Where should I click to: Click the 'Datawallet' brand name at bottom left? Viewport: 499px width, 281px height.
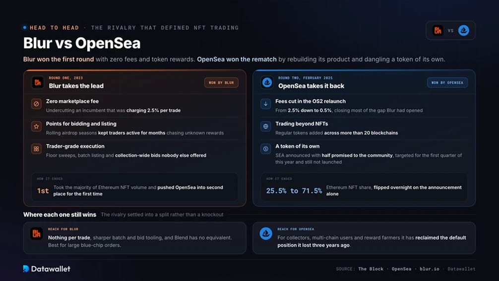tap(51, 269)
